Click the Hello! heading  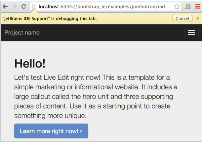[x=30, y=63]
